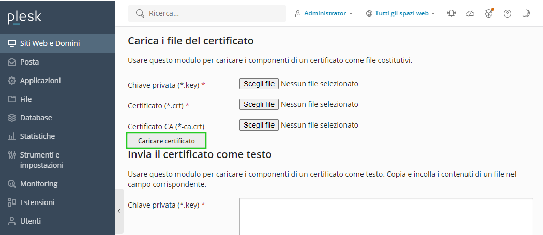The image size is (543, 235).
Task: Select the heading Invia il certificato come testo
Action: (x=200, y=154)
